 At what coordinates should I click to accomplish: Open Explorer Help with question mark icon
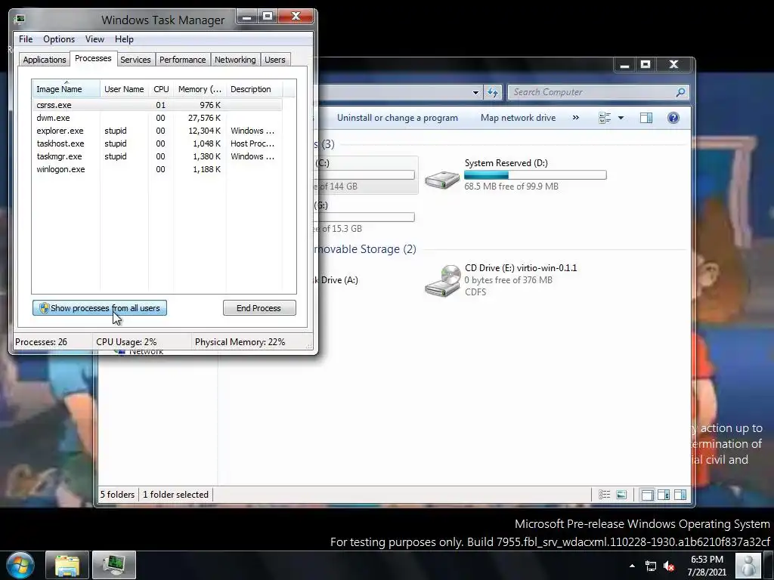[x=673, y=118]
